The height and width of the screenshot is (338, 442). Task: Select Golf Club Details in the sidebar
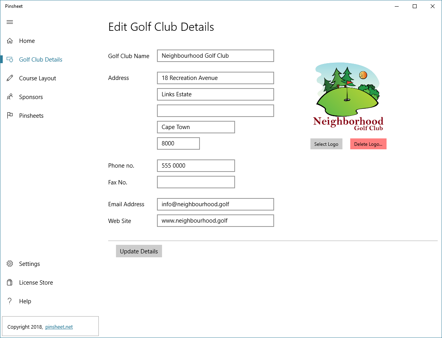(41, 60)
